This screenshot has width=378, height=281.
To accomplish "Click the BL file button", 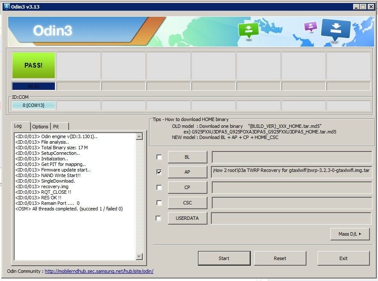I will [x=187, y=157].
